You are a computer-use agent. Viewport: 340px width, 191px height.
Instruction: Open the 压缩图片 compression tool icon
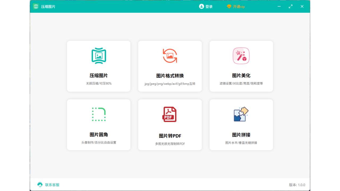(99, 56)
